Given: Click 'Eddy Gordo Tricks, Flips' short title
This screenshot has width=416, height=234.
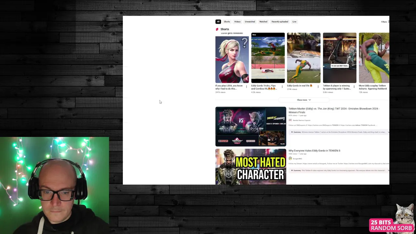Looking at the screenshot, I should pos(264,87).
